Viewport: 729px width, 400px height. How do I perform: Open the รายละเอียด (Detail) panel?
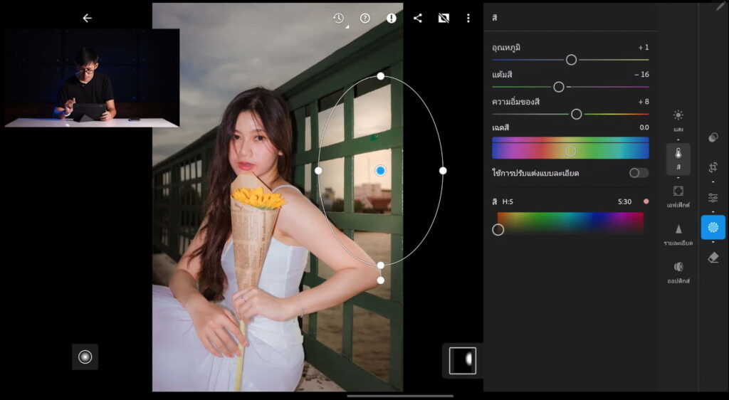pos(678,233)
